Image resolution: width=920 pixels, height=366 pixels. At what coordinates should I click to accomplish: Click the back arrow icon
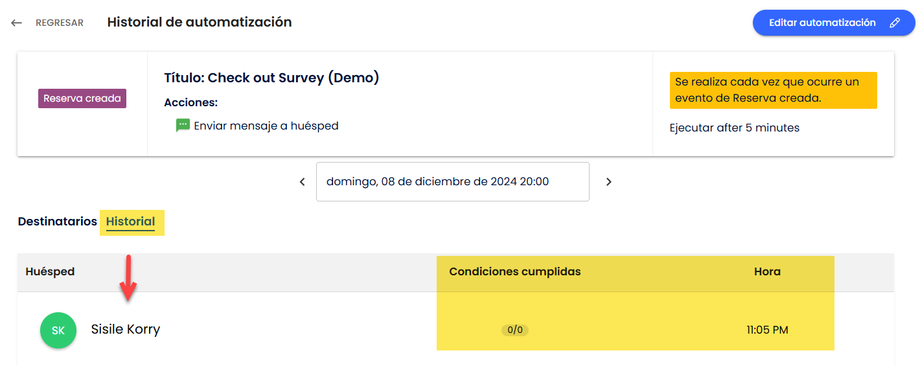pyautogui.click(x=17, y=23)
